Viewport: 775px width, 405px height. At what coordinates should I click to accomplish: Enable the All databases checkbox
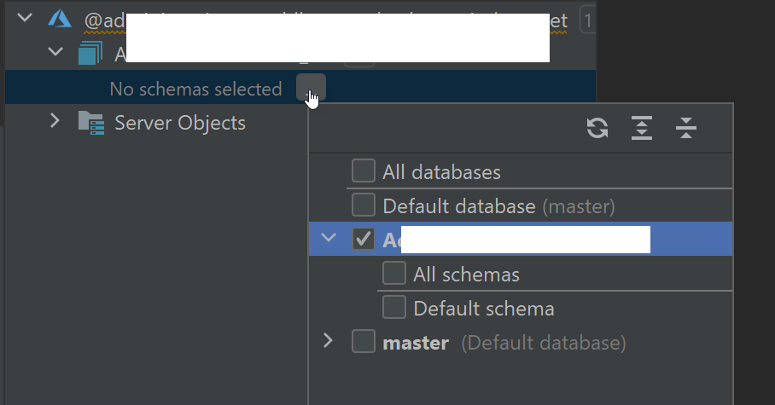click(x=364, y=171)
